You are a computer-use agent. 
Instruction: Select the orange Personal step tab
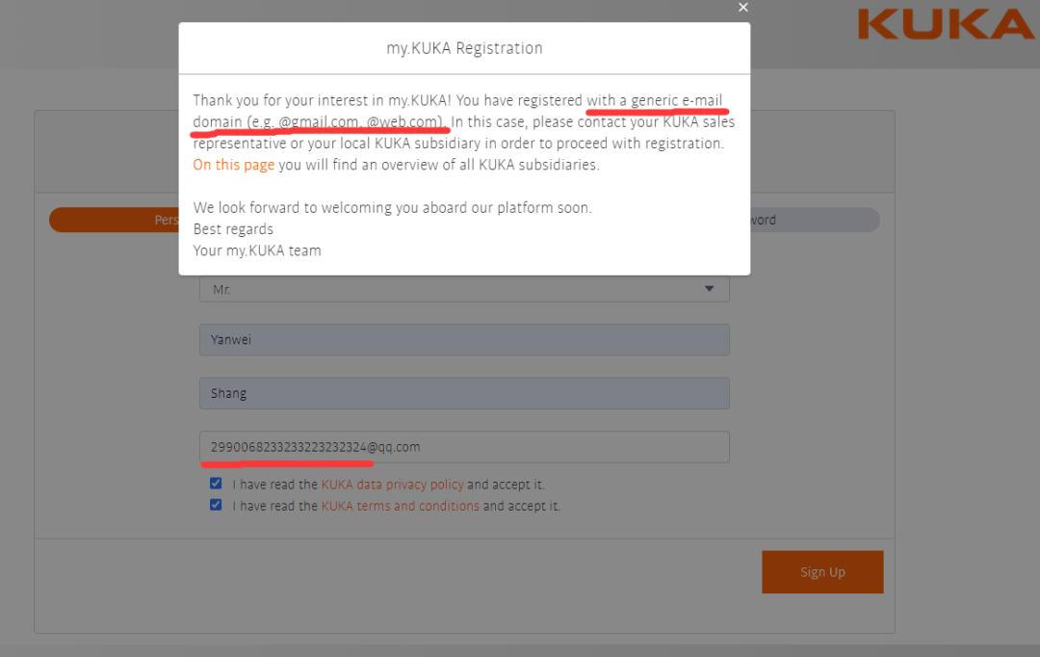[x=114, y=220]
